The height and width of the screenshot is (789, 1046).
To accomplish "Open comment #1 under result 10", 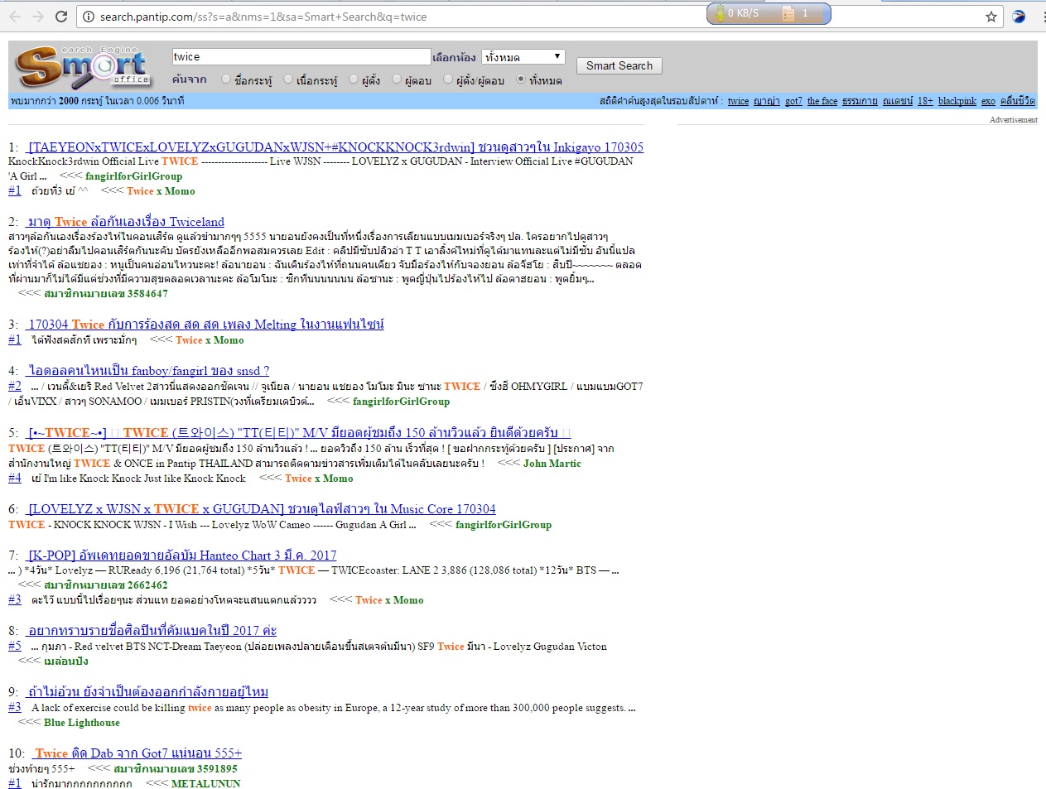I will [15, 783].
